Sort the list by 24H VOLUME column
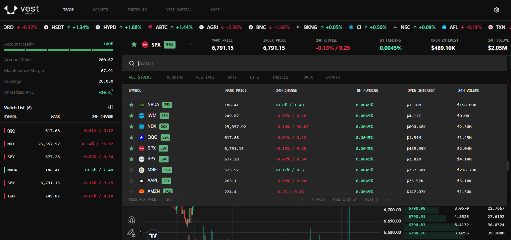 pyautogui.click(x=469, y=90)
